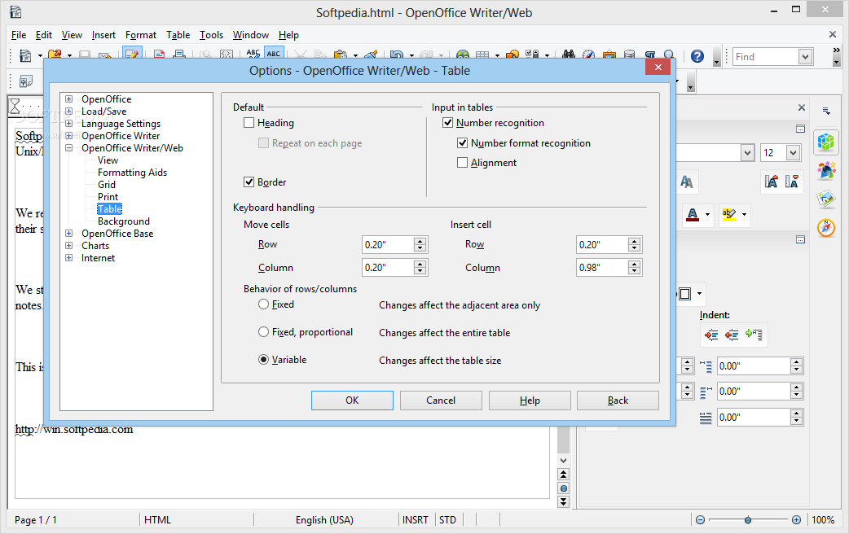Click the dialog Help button
The image size is (849, 534).
530,400
